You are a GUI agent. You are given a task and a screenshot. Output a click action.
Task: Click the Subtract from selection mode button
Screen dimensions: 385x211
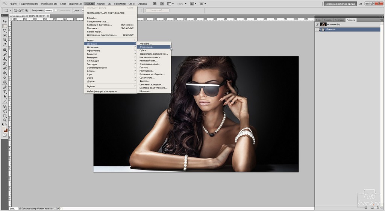click(23, 10)
